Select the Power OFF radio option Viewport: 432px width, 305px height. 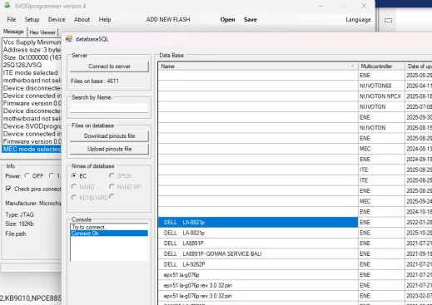click(27, 175)
